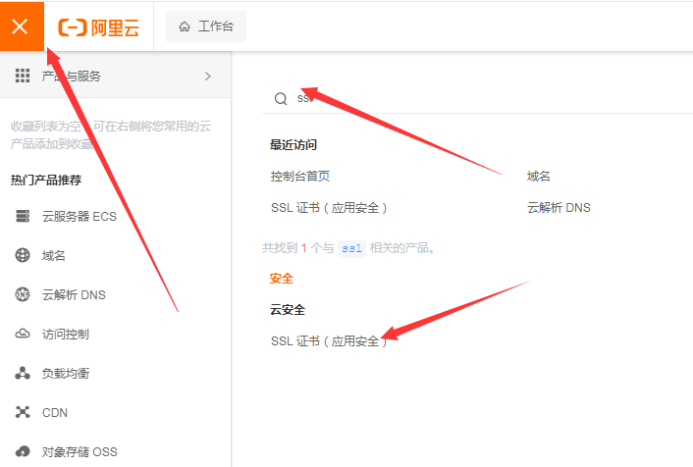Close the side menu with X button
The width and height of the screenshot is (693, 467).
21,26
